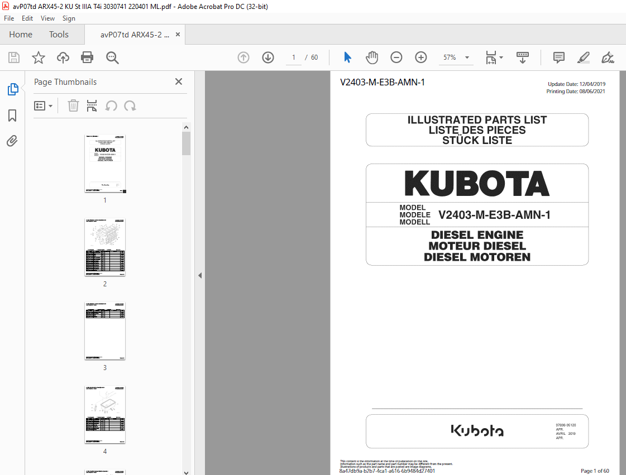Zoom in with plus button

(x=421, y=57)
